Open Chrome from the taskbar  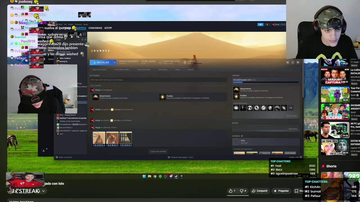tap(155, 176)
